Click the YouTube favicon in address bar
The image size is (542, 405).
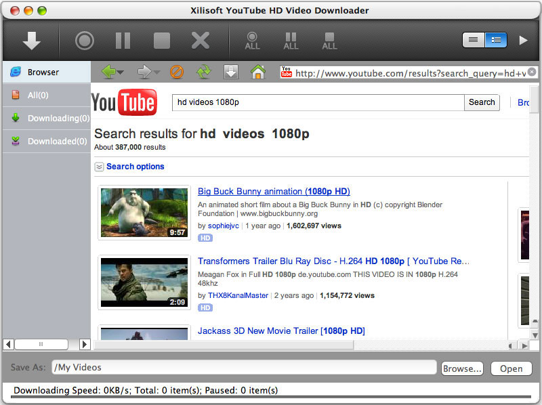coord(286,72)
